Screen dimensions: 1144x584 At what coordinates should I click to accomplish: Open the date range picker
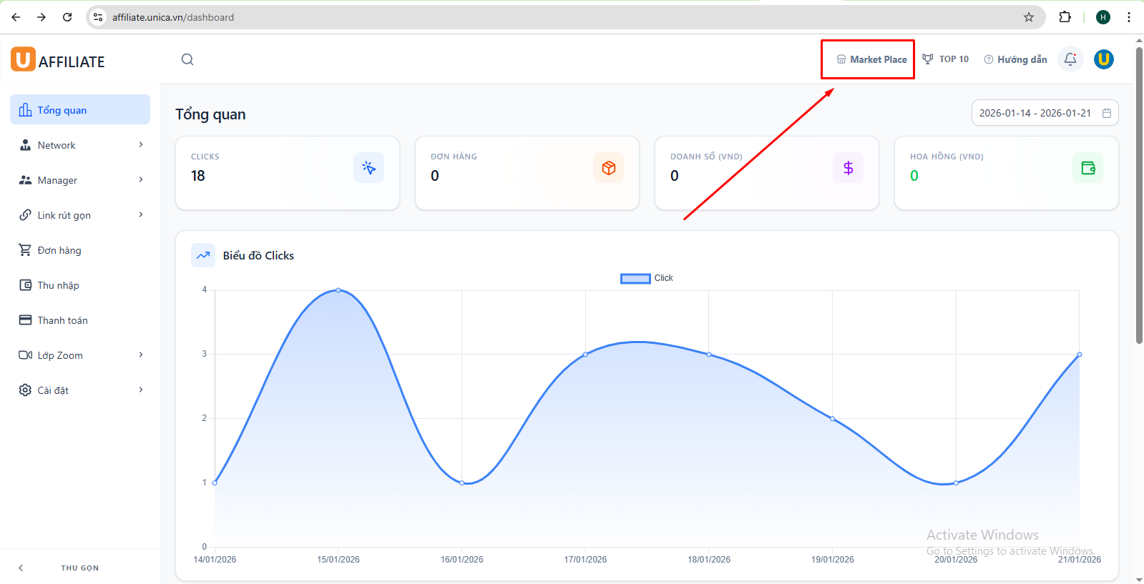click(x=1044, y=113)
